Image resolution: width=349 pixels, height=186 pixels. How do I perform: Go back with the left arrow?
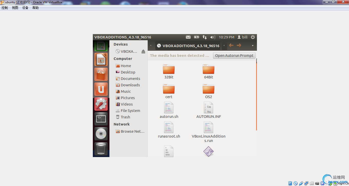point(231,45)
